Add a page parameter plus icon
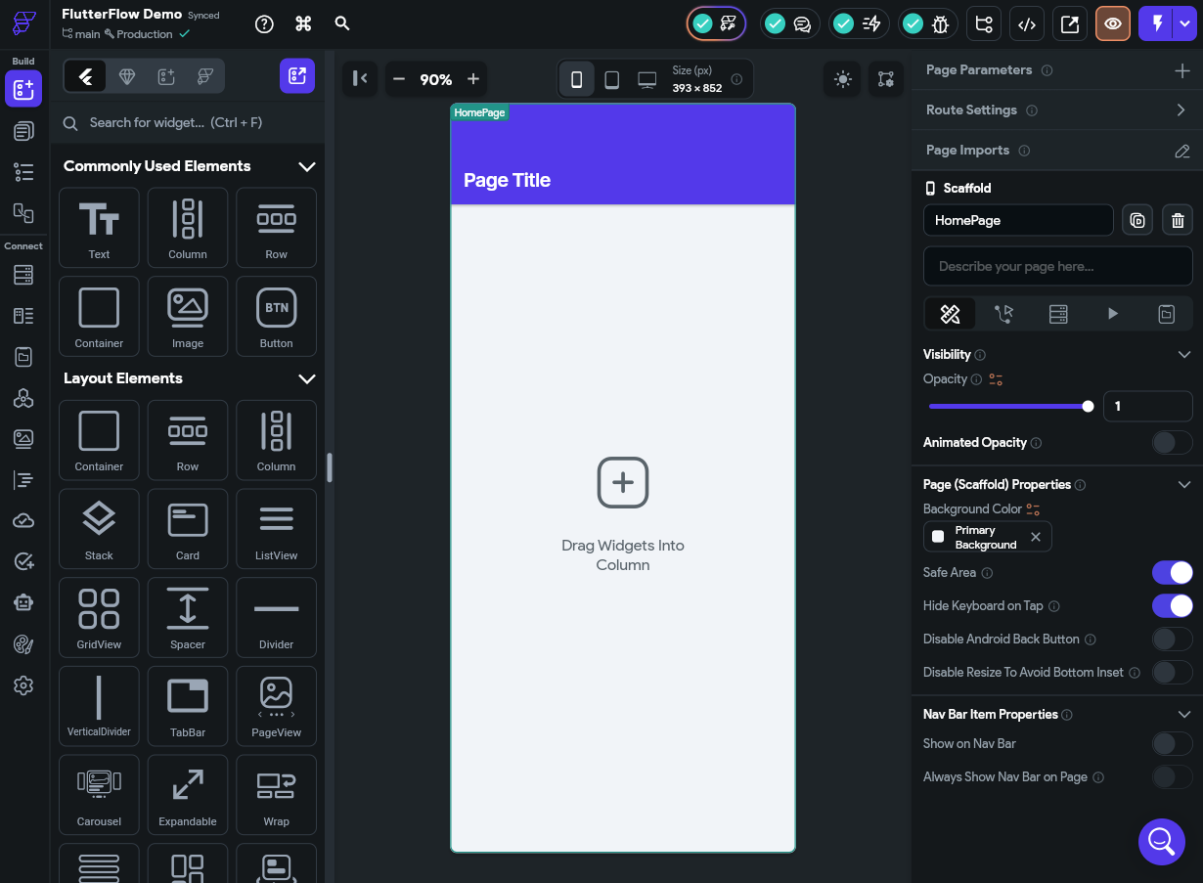Screen dimensions: 1203x883 click(x=1181, y=70)
